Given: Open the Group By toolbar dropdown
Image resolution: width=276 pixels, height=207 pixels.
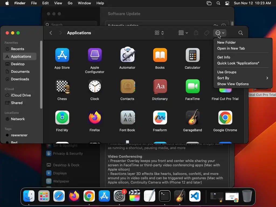Looking at the screenshot, I should (x=183, y=33).
